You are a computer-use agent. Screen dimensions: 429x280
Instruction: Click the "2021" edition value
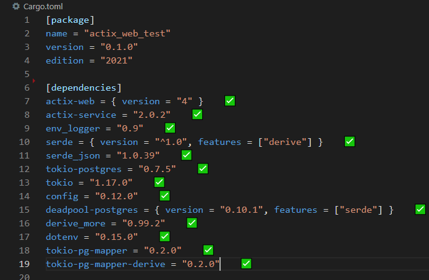point(116,60)
